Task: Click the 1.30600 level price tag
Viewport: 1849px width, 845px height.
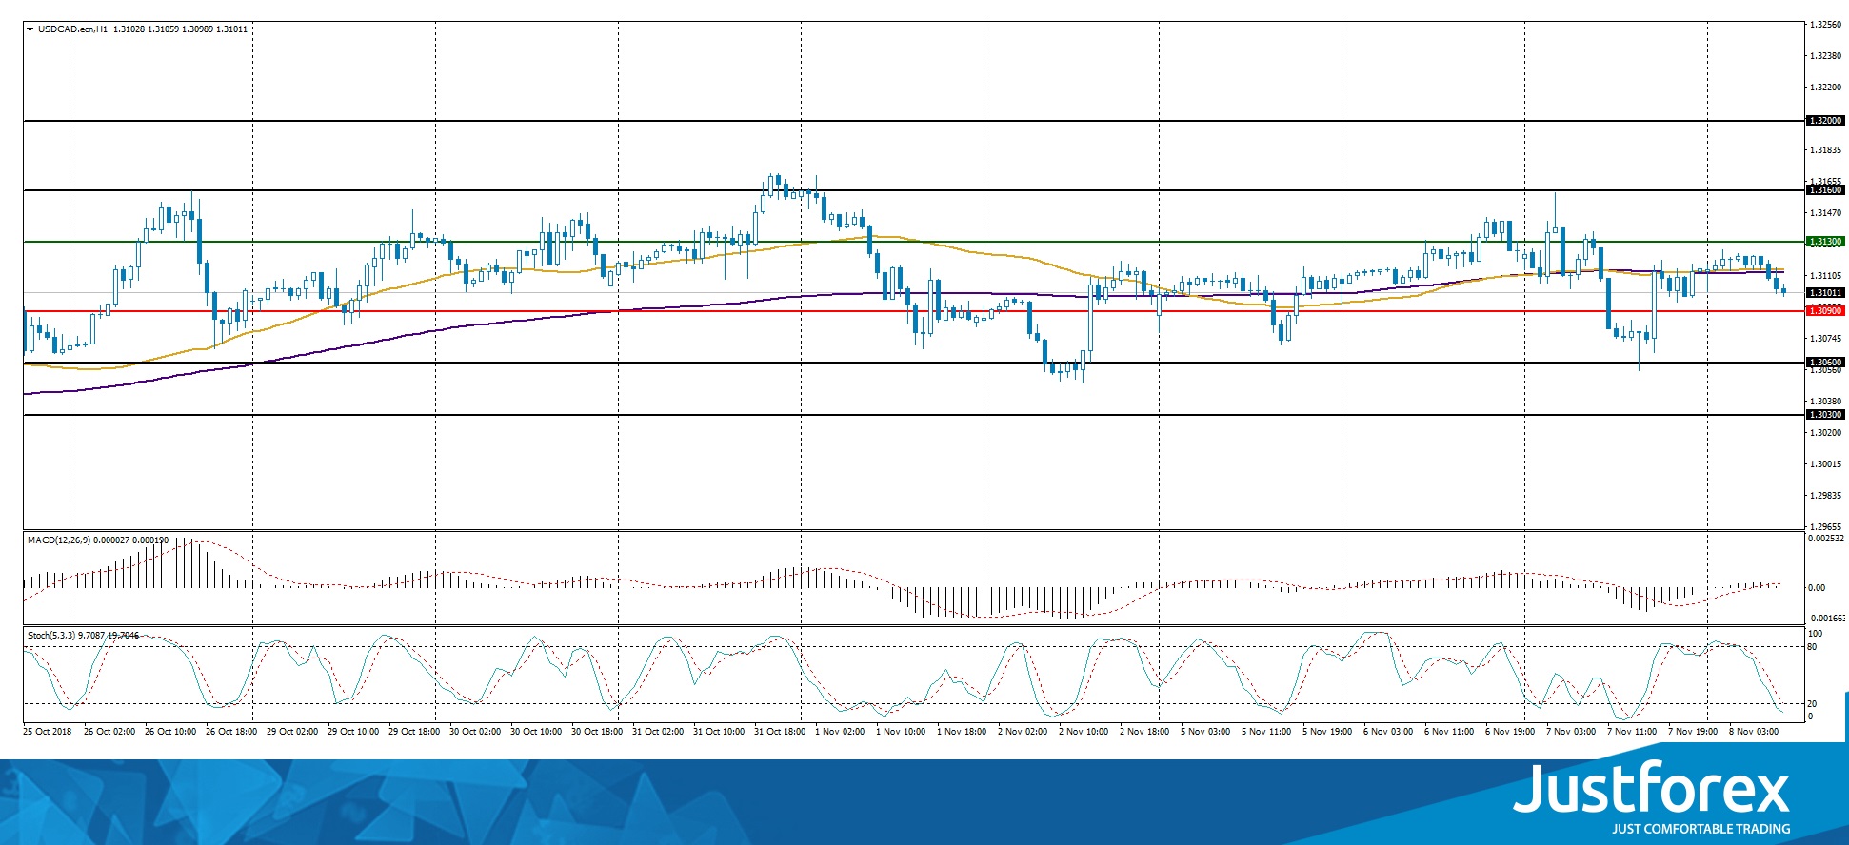Action: (x=1825, y=363)
